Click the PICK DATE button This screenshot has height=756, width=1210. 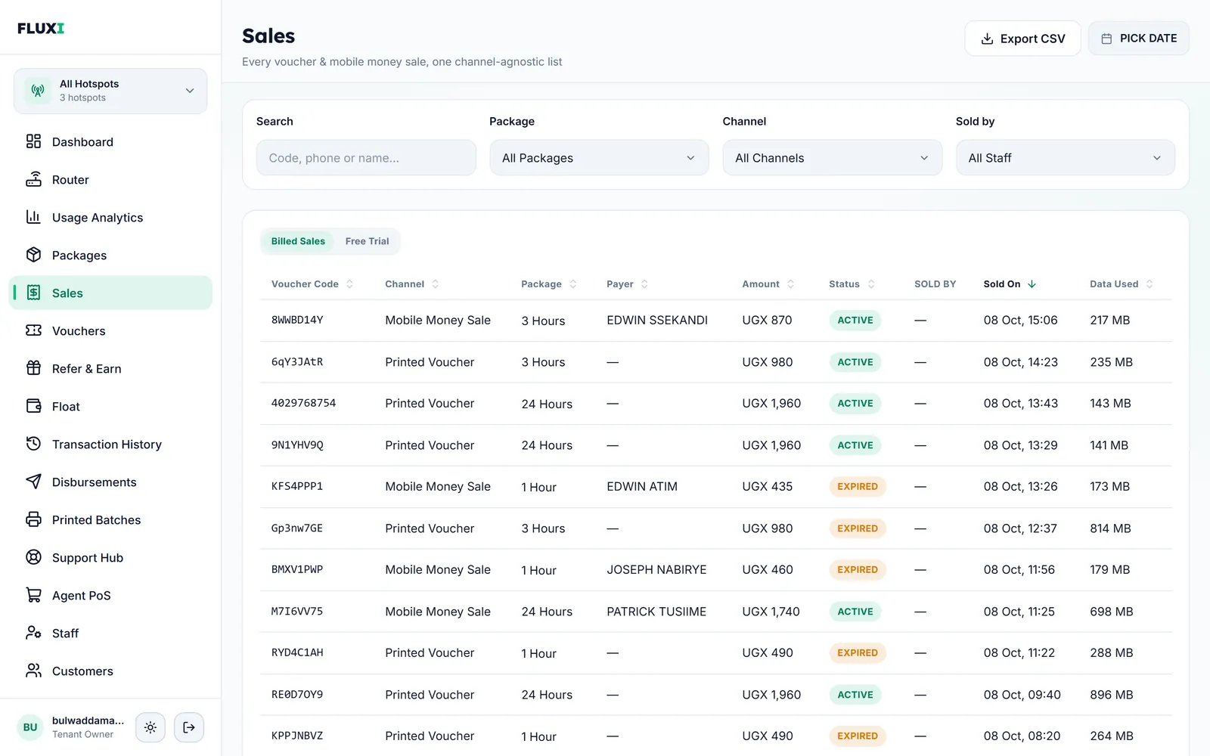coord(1139,39)
